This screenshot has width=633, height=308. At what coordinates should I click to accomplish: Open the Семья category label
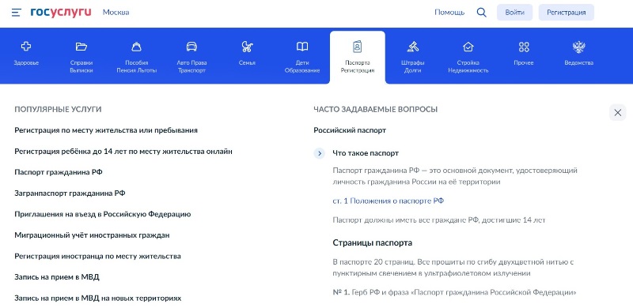pyautogui.click(x=247, y=63)
